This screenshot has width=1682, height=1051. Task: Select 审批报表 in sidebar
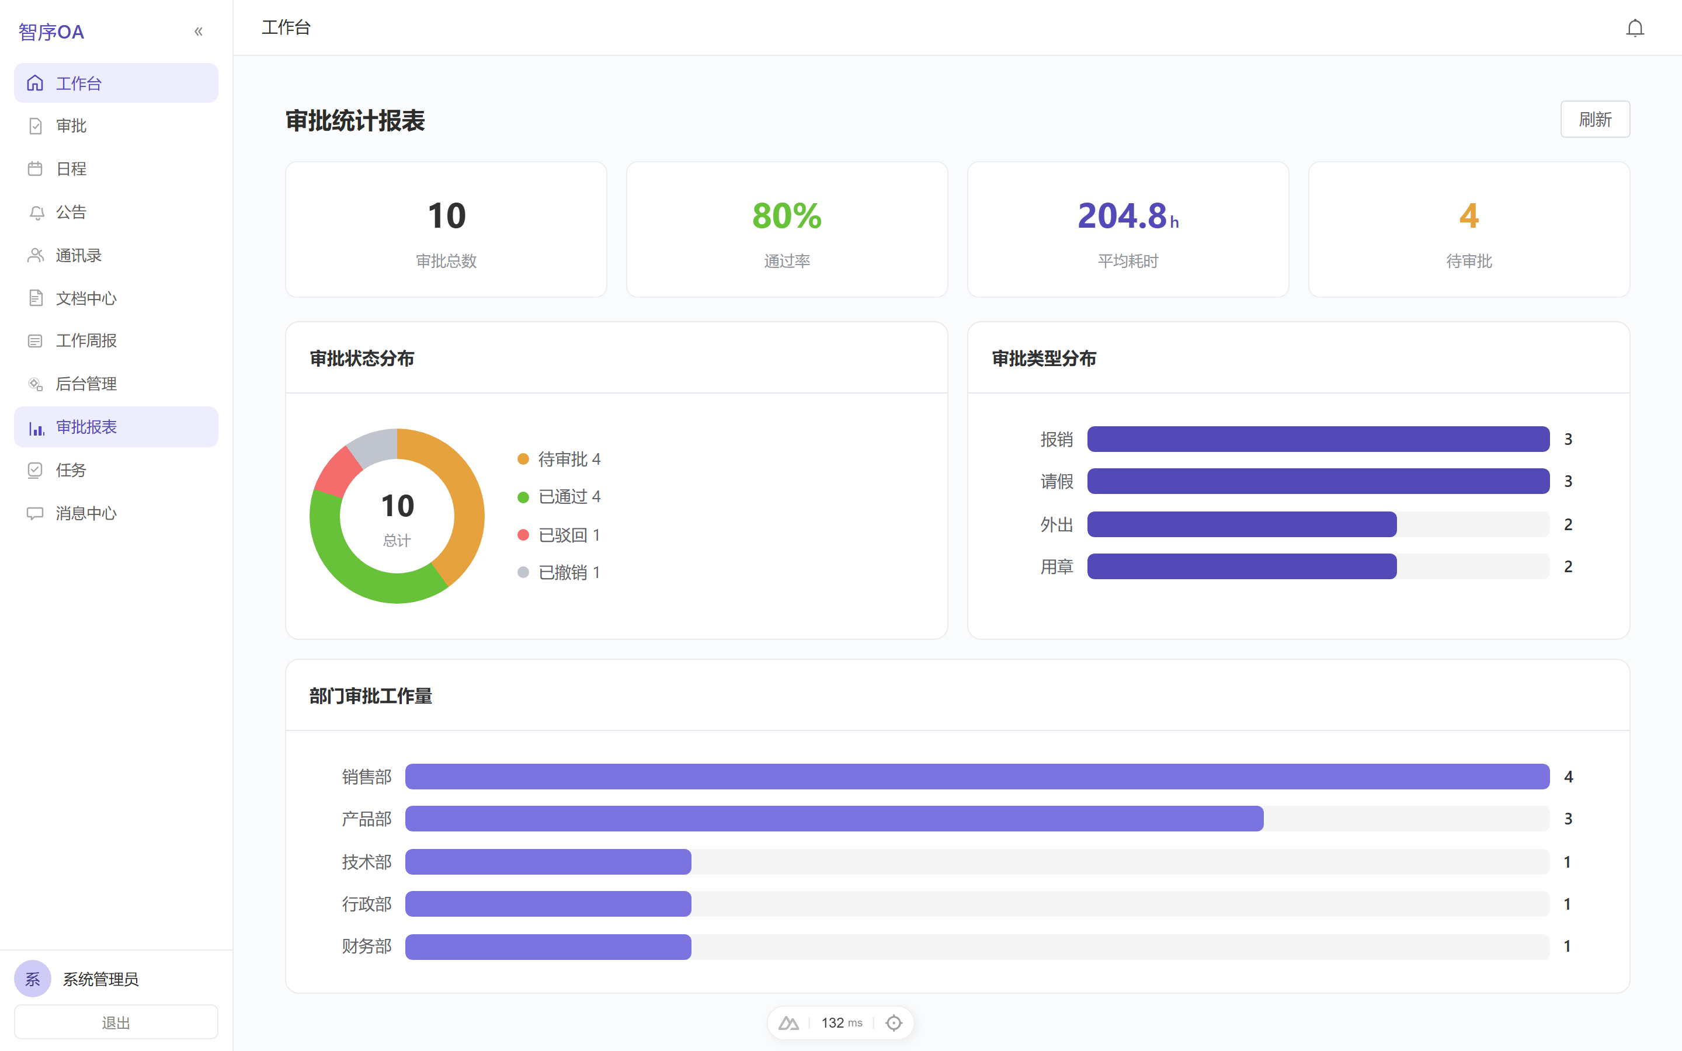point(116,427)
